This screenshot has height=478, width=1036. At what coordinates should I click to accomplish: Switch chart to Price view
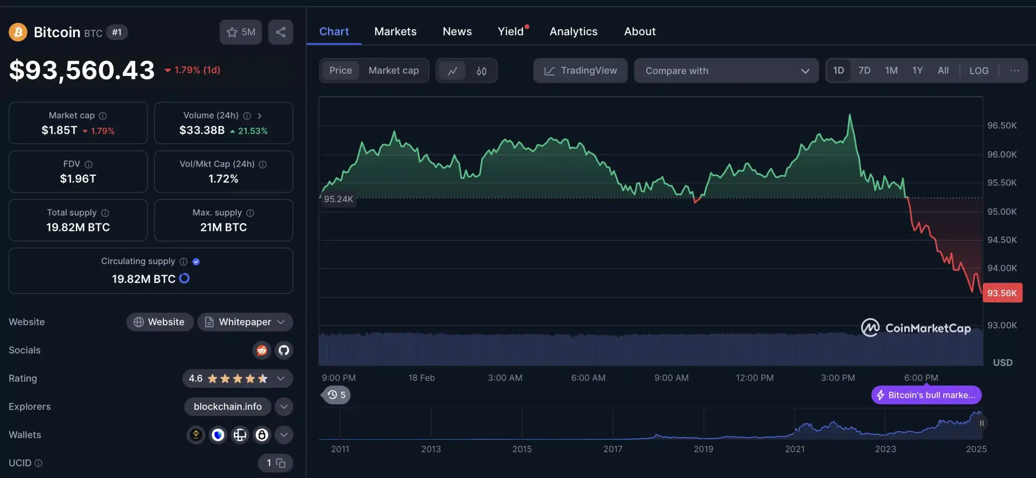point(340,70)
